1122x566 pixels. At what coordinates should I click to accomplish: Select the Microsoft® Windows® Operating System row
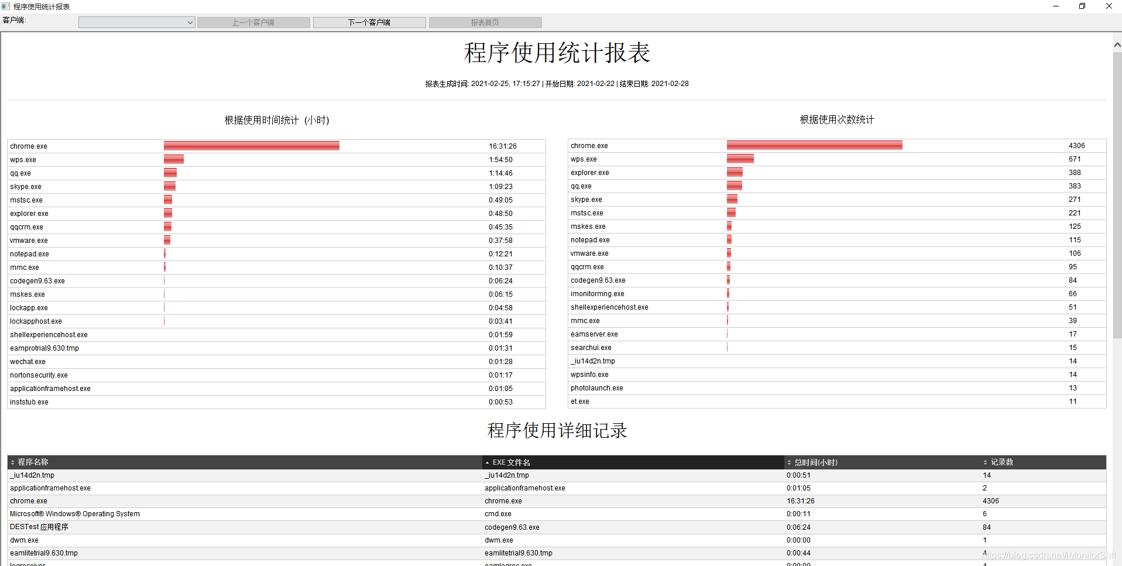click(x=557, y=514)
